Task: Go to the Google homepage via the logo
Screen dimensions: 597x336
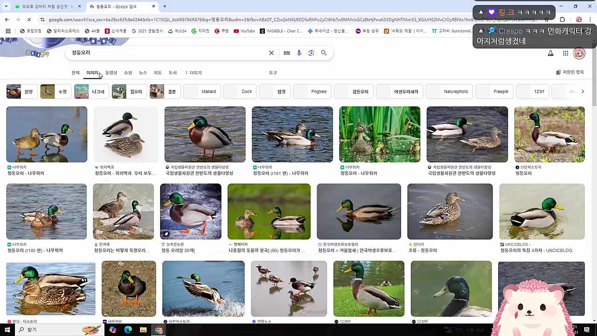Action: coord(37,53)
